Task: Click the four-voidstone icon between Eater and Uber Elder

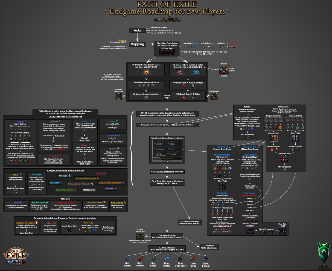Action: pos(224,70)
